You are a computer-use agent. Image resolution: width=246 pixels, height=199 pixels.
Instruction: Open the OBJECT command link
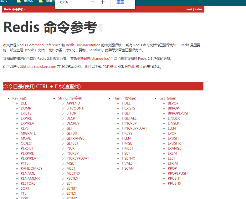pos(27,144)
